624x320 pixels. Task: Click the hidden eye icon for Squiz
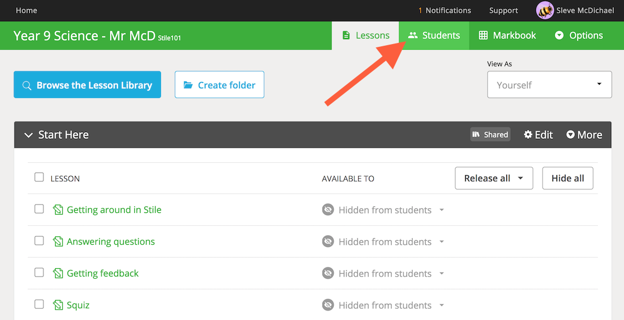pyautogui.click(x=328, y=306)
